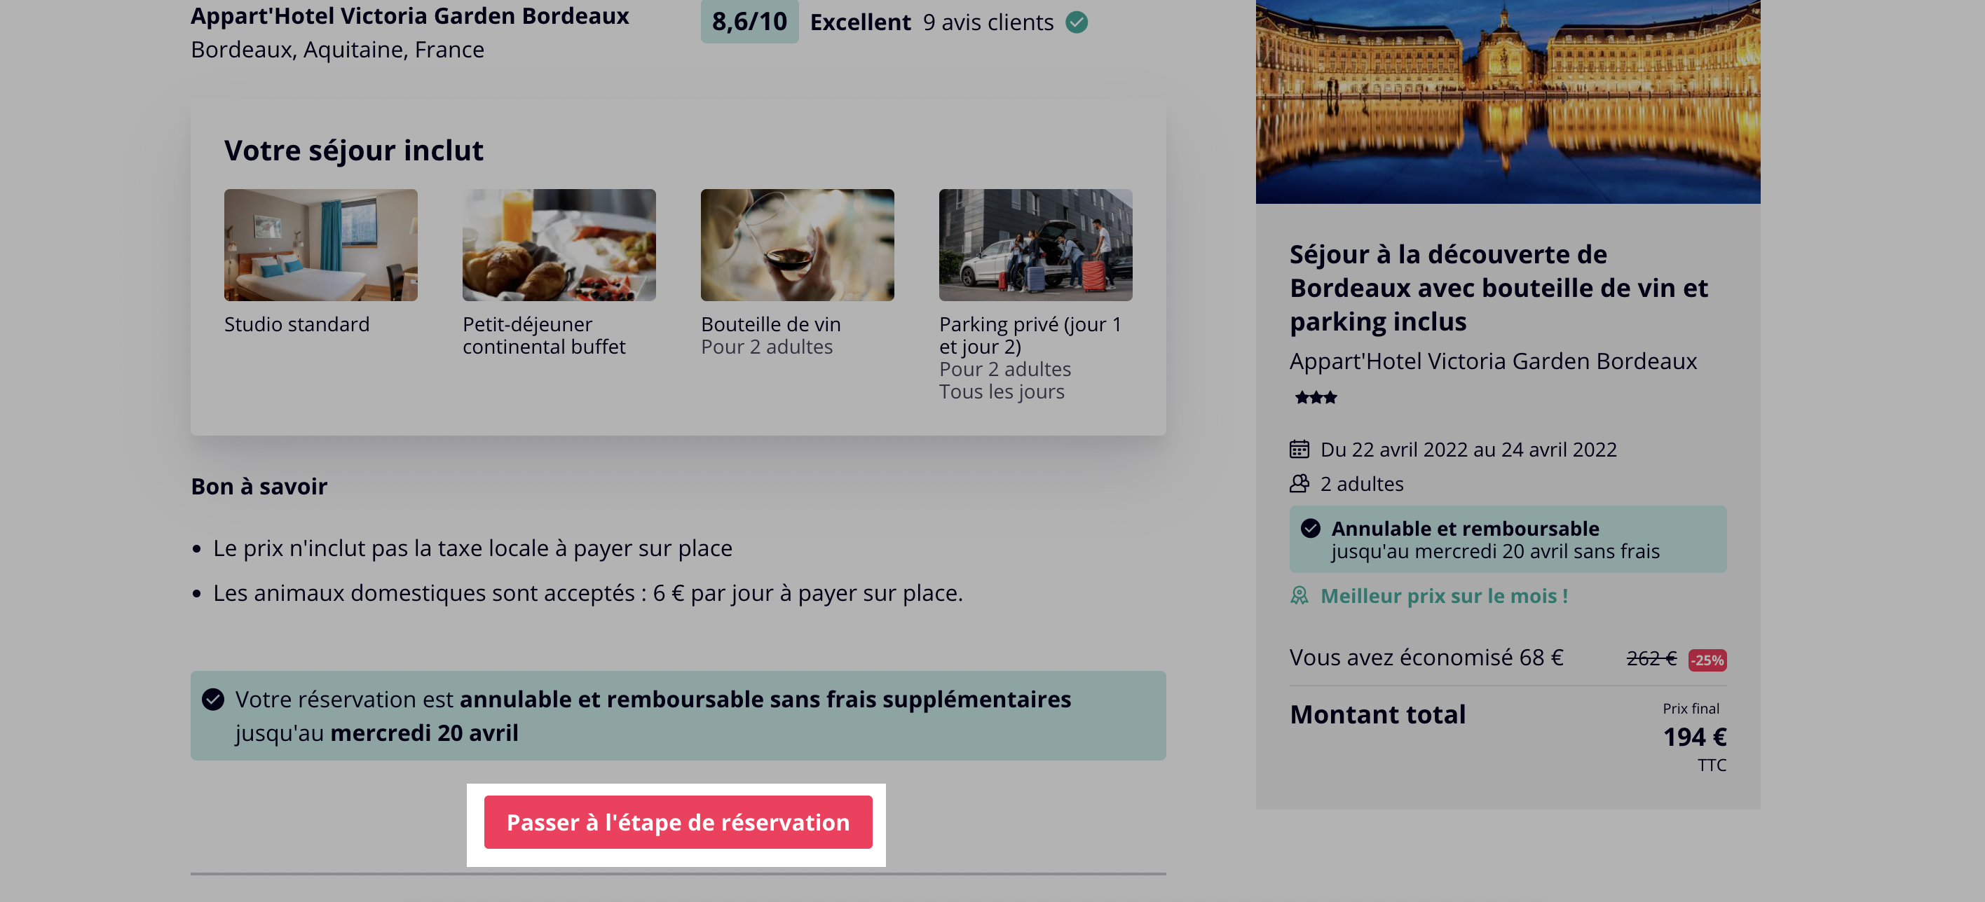Click Passer à l'étape de réservation button

pyautogui.click(x=677, y=822)
